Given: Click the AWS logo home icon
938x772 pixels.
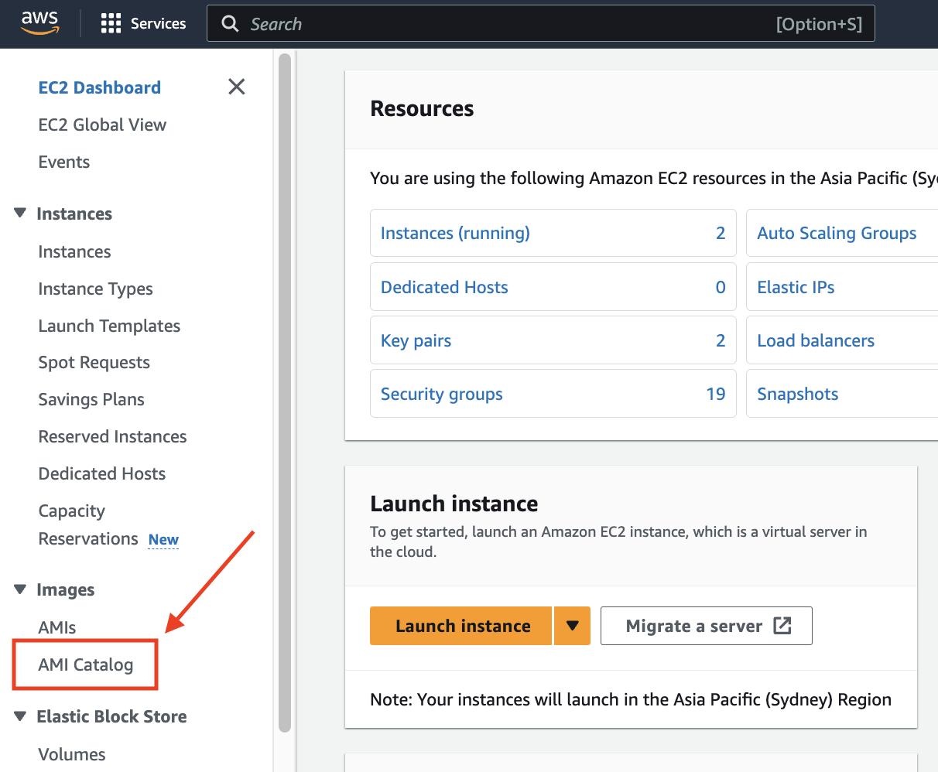Looking at the screenshot, I should tap(39, 23).
